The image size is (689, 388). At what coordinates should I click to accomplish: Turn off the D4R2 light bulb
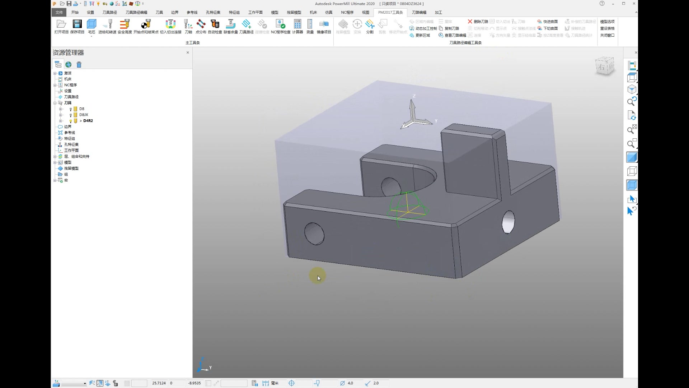[x=71, y=121]
